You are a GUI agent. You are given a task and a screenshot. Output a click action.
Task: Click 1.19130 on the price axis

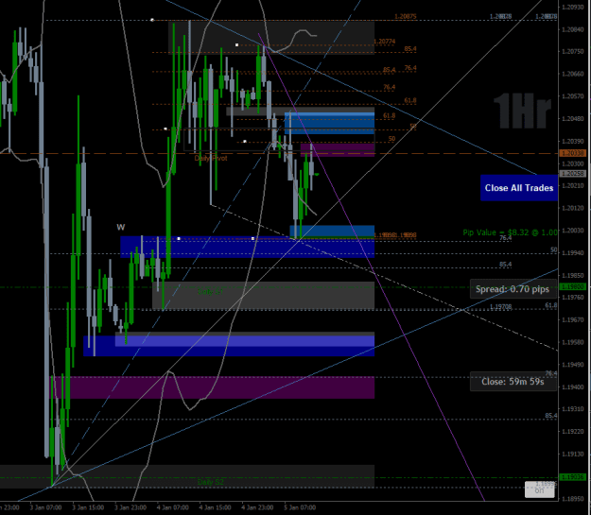pyautogui.click(x=573, y=454)
